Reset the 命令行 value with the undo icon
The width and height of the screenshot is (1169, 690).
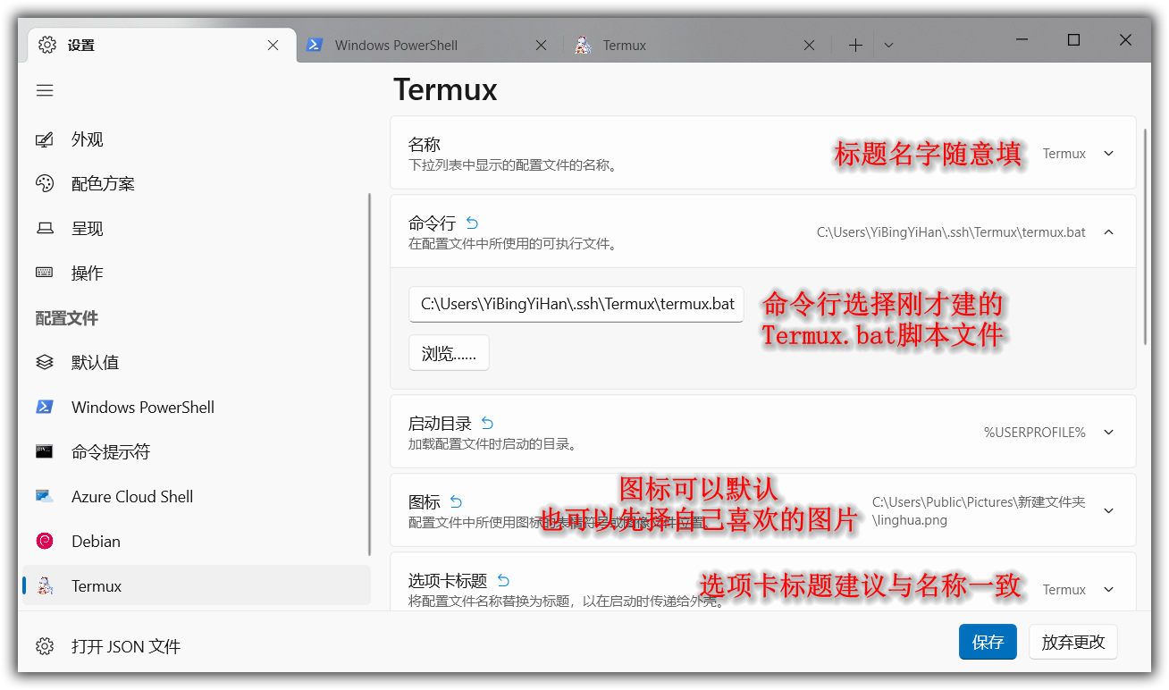[472, 223]
